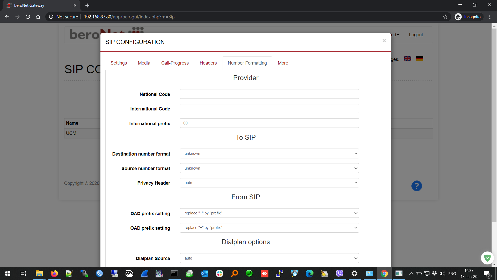The width and height of the screenshot is (497, 280).
Task: Click the blue help question mark icon
Action: coord(416,186)
